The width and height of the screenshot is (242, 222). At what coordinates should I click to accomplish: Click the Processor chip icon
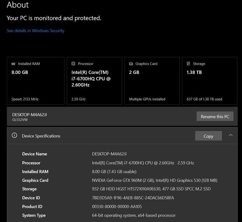point(74,64)
